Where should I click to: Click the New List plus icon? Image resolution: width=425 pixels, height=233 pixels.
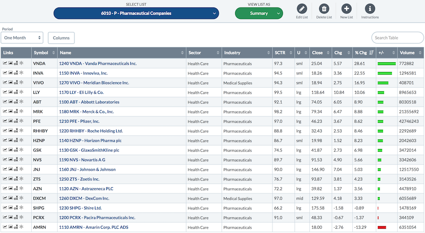click(346, 8)
